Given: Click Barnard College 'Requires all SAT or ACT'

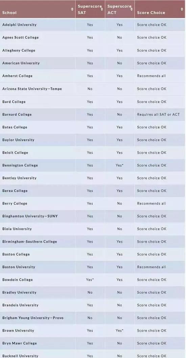Looking at the screenshot, I should coord(158,114).
